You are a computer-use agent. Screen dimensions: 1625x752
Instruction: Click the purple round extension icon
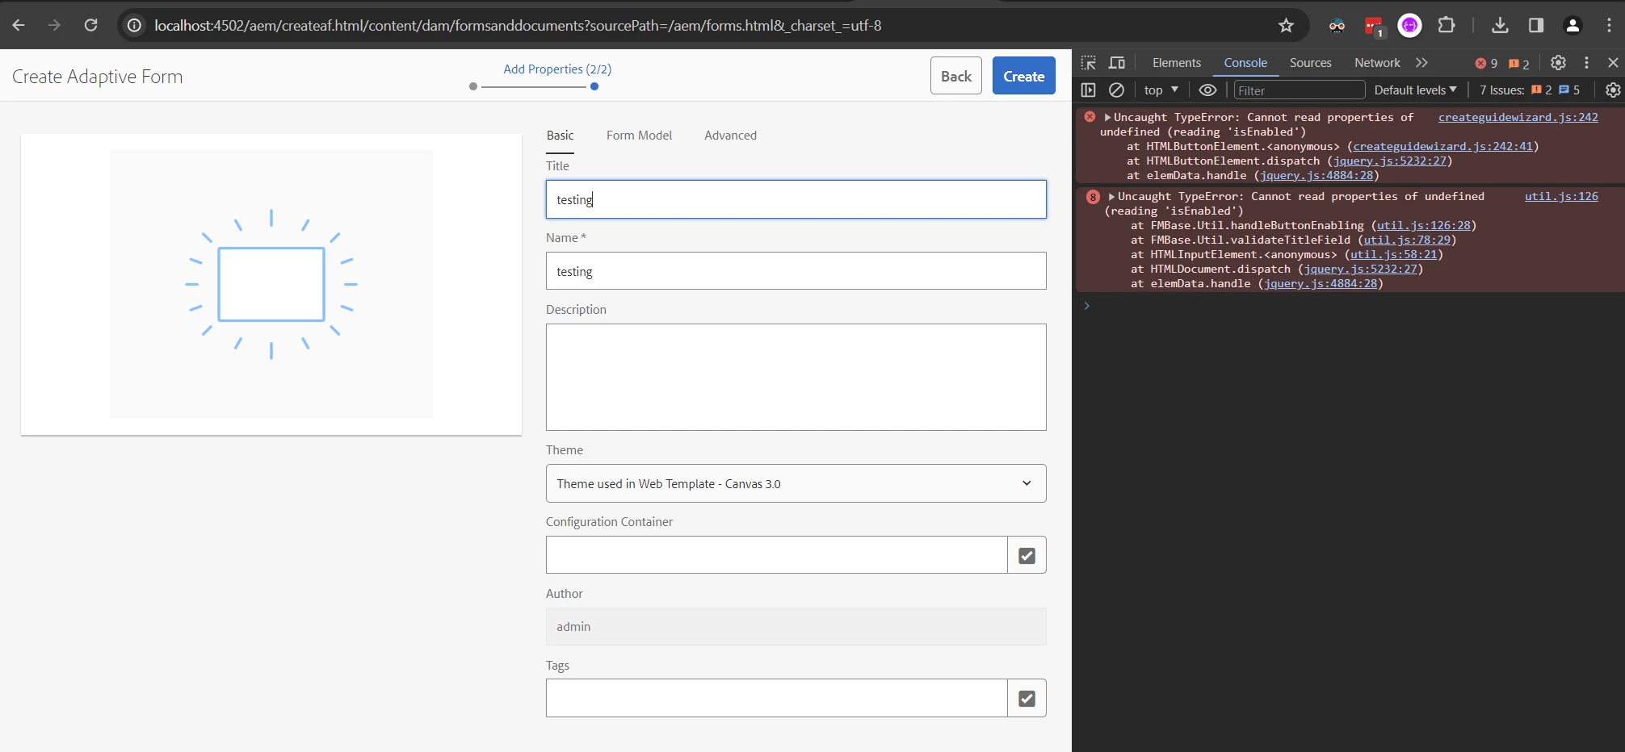pyautogui.click(x=1409, y=26)
